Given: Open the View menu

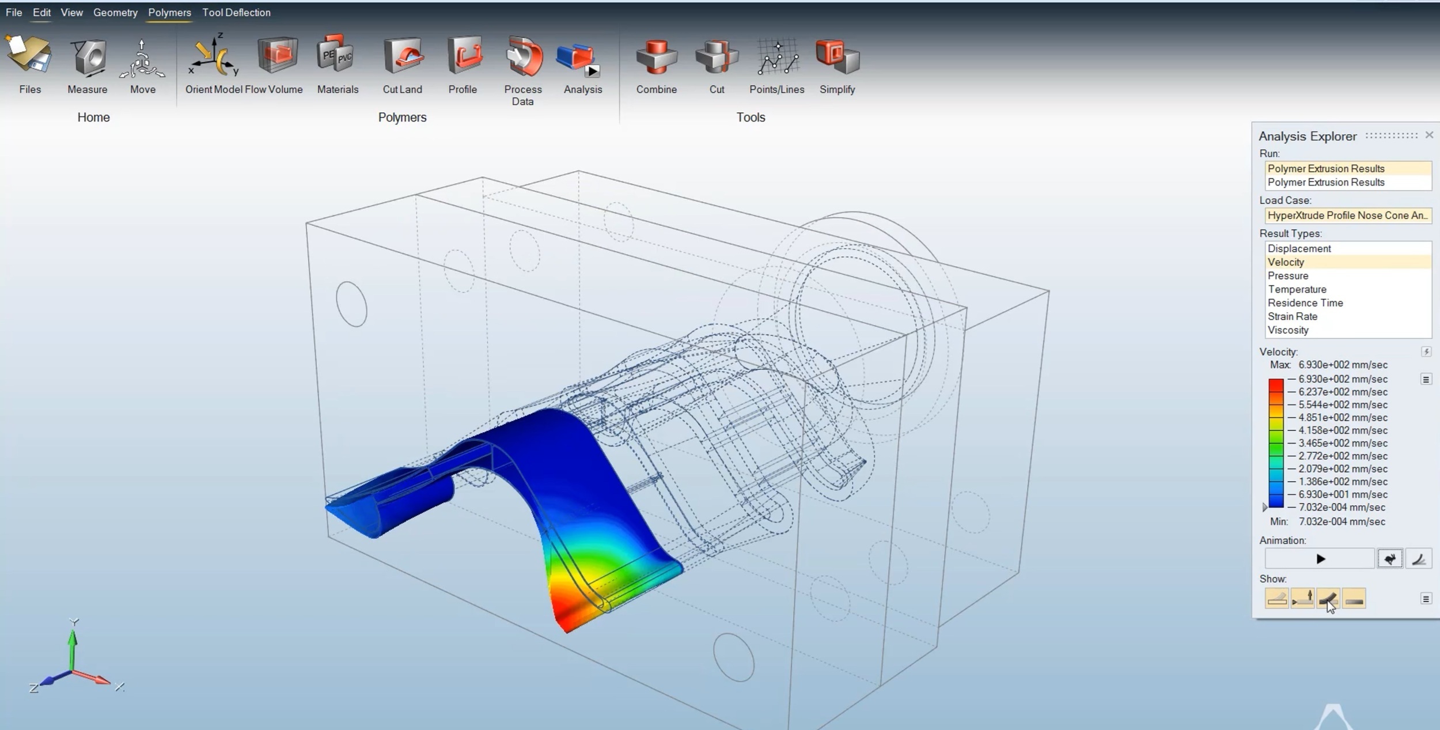Looking at the screenshot, I should tap(71, 12).
